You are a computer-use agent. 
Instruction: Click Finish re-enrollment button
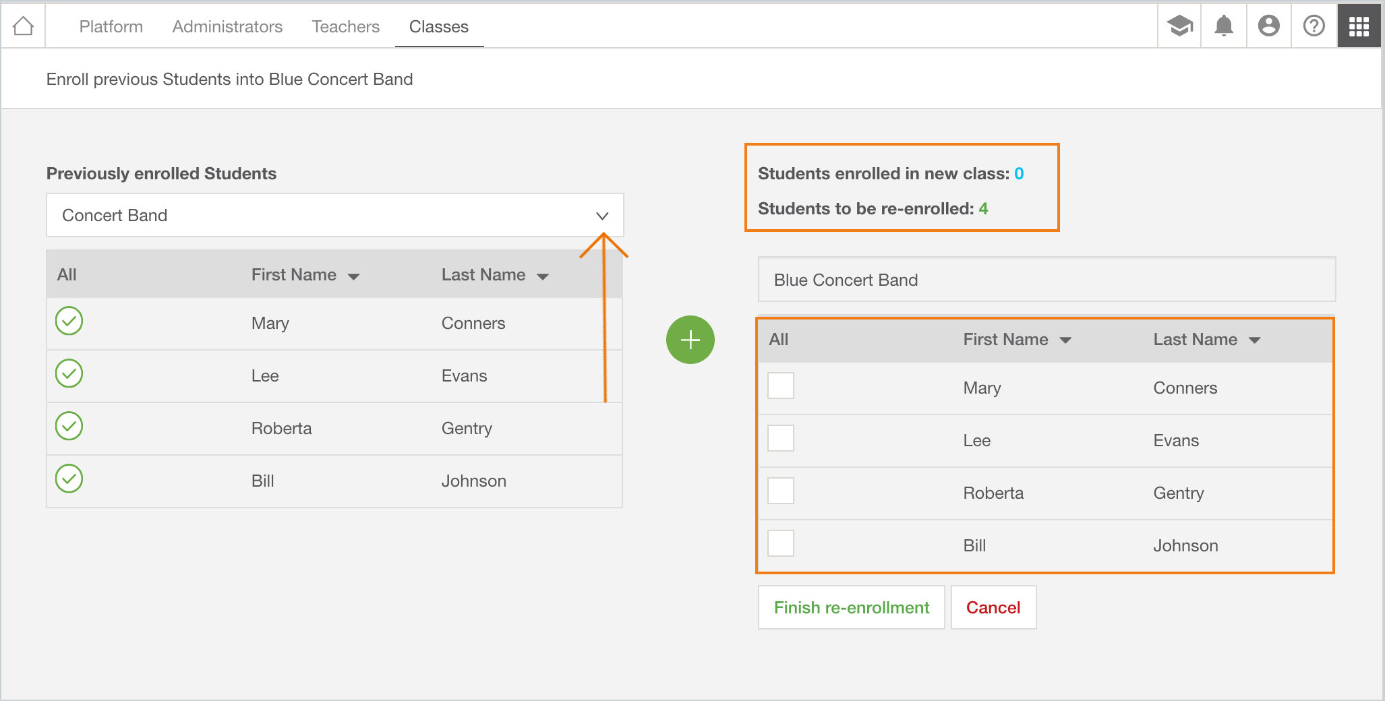click(x=852, y=607)
